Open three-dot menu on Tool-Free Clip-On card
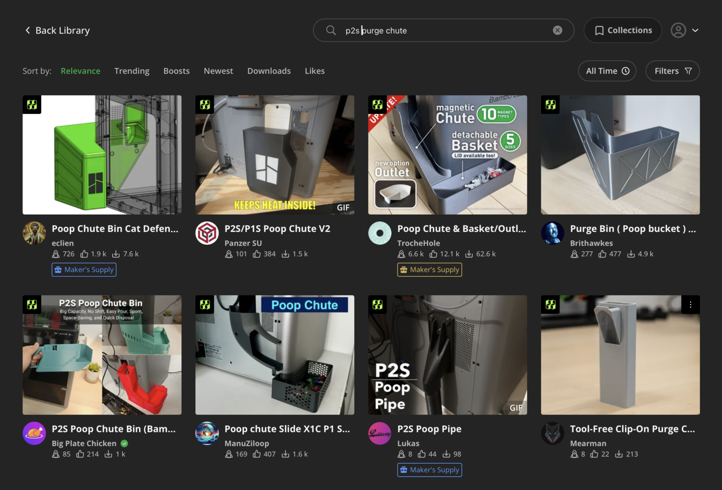The height and width of the screenshot is (490, 722). (x=690, y=305)
